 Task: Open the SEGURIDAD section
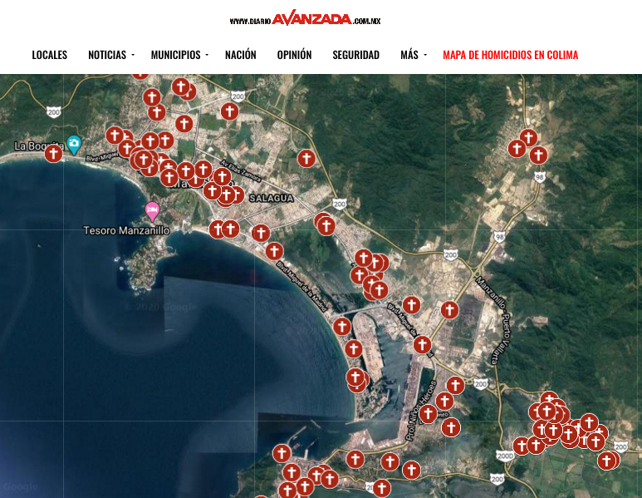355,55
